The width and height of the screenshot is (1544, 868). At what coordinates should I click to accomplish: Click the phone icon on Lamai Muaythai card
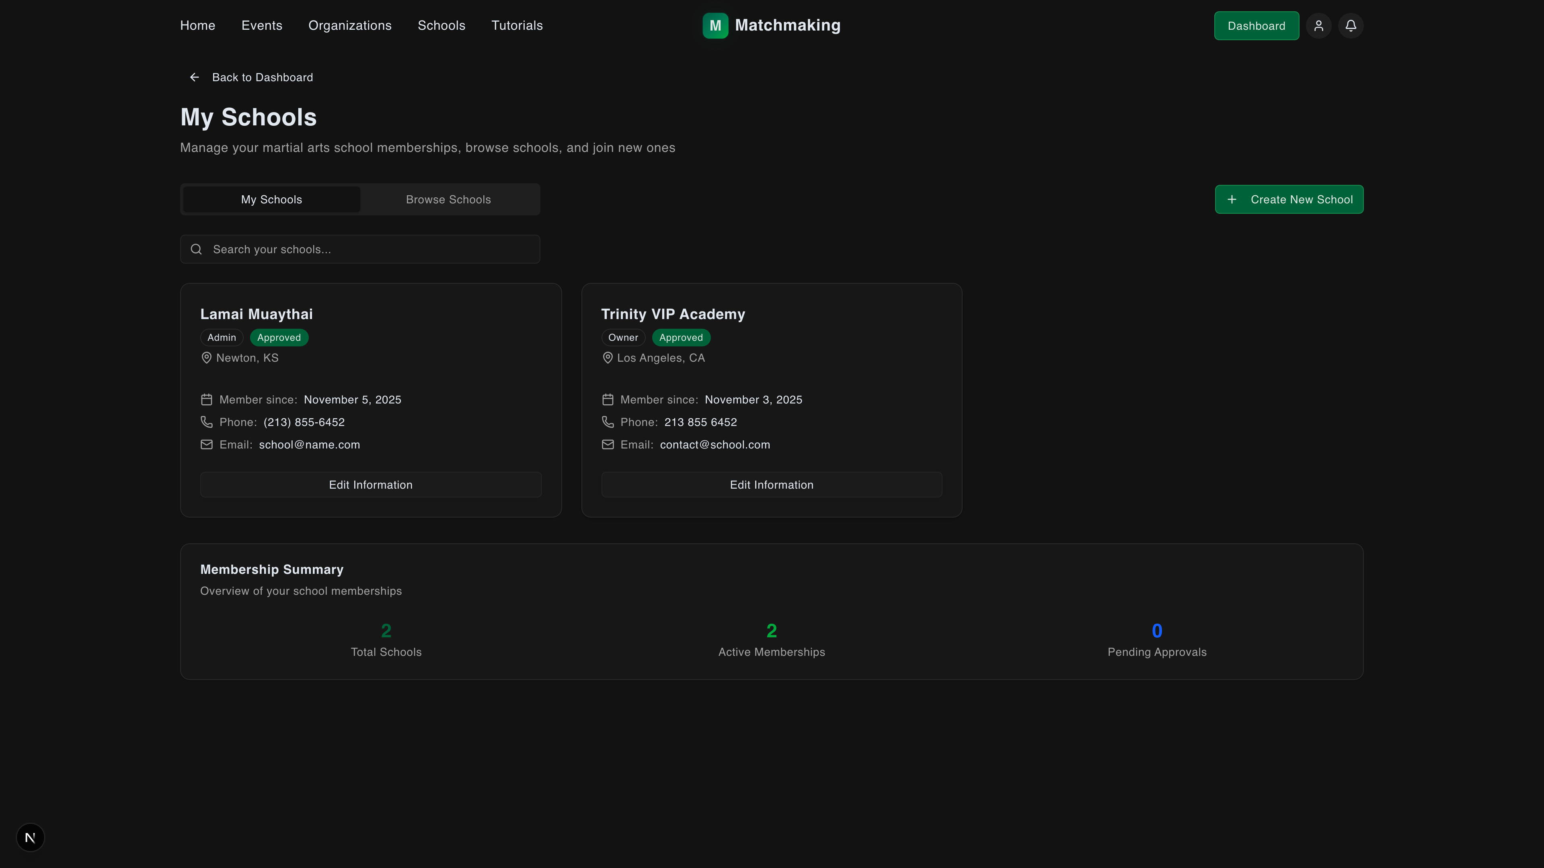point(206,422)
